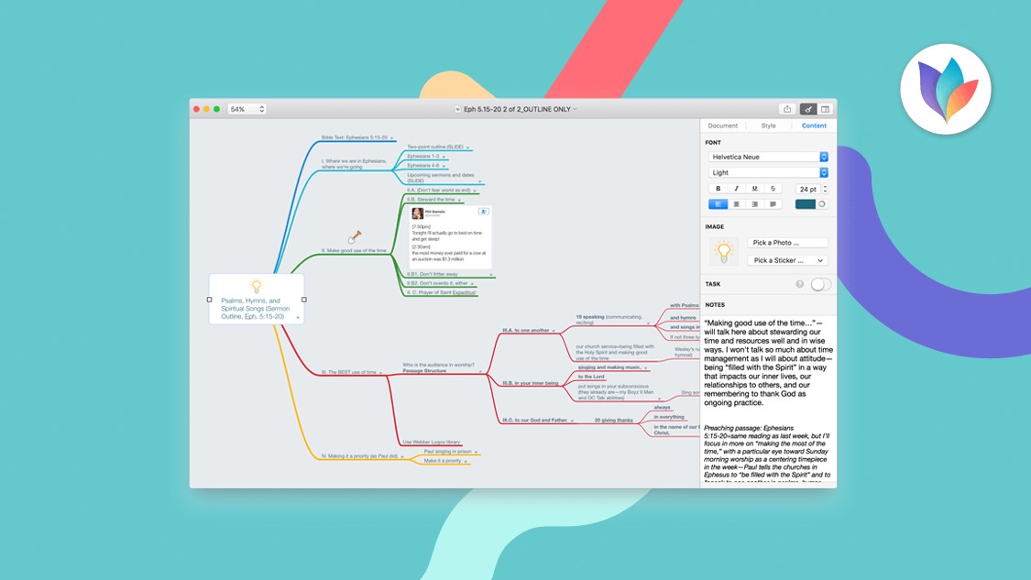Center-align the node text
The width and height of the screenshot is (1031, 580).
(736, 204)
